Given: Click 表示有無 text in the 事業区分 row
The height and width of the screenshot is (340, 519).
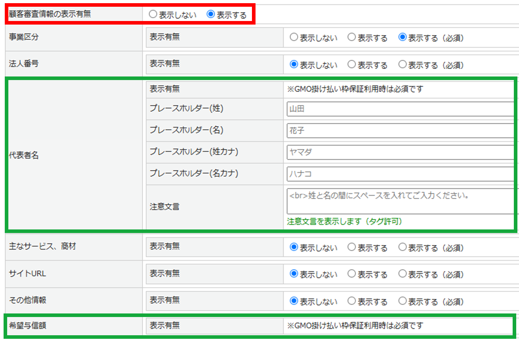Looking at the screenshot, I should click(x=165, y=37).
